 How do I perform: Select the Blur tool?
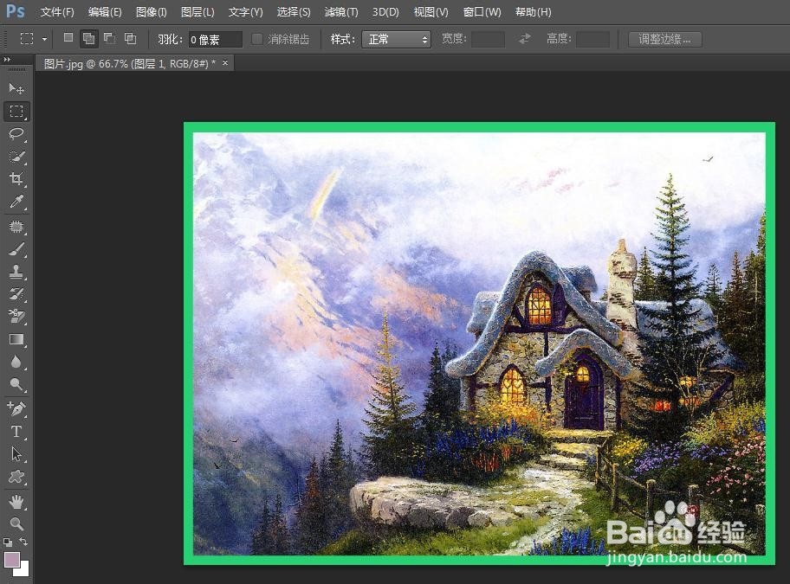tap(16, 363)
